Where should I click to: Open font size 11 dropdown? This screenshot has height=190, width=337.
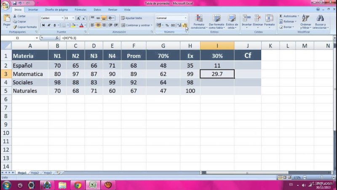73,18
